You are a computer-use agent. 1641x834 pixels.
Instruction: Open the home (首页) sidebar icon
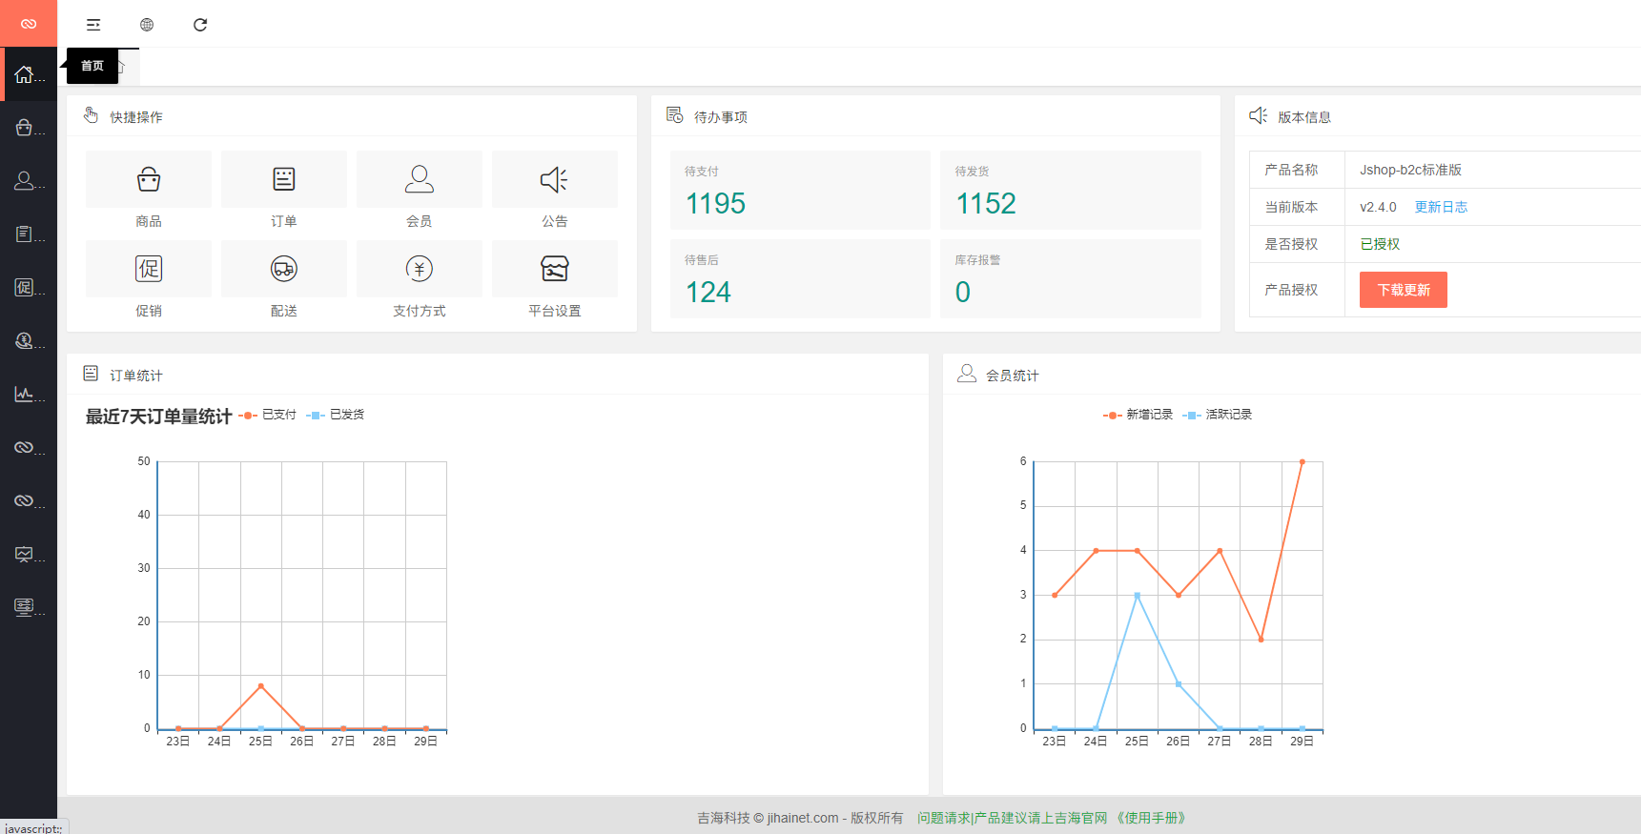(25, 74)
